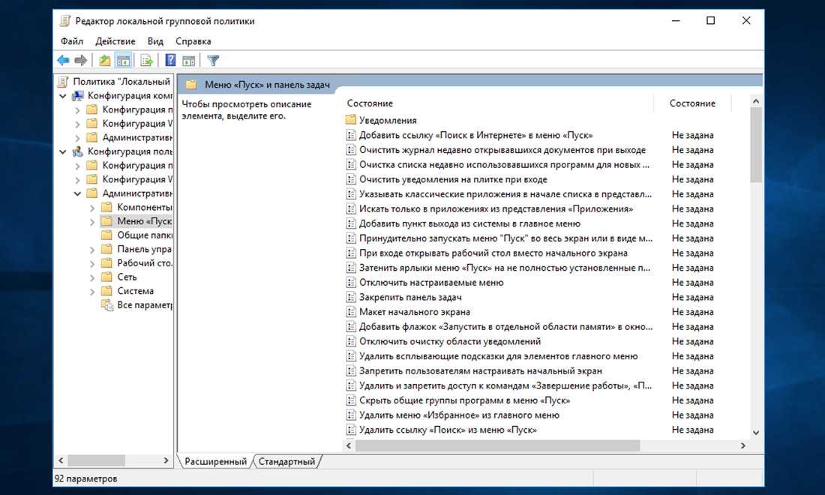Open the Уведомления folder in list
The image size is (825, 495).
click(x=387, y=121)
